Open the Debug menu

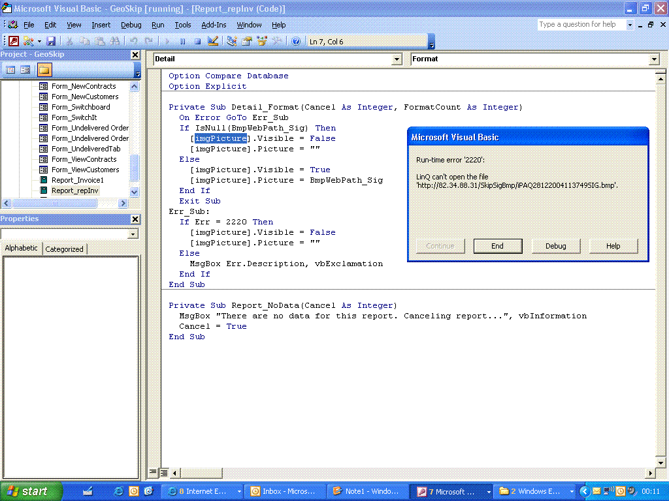point(131,25)
